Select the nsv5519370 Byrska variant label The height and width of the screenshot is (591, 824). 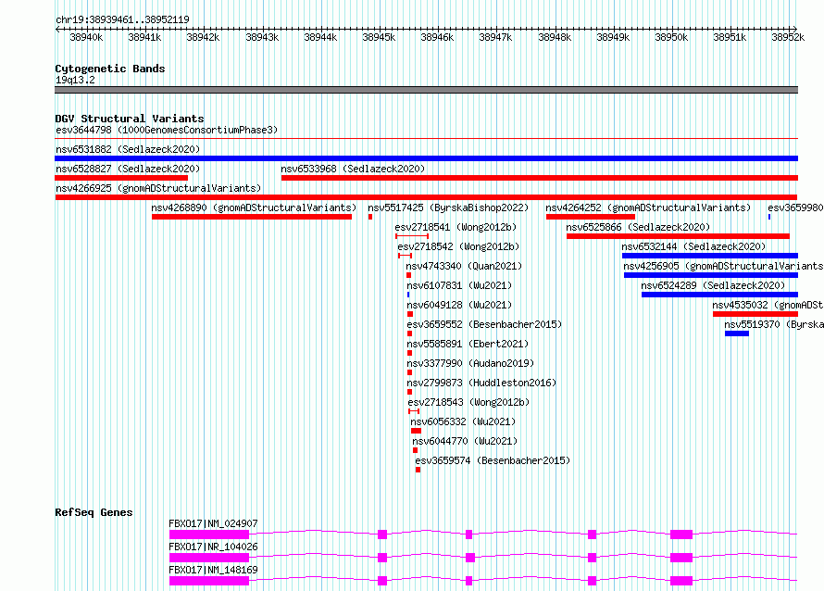[x=774, y=324]
